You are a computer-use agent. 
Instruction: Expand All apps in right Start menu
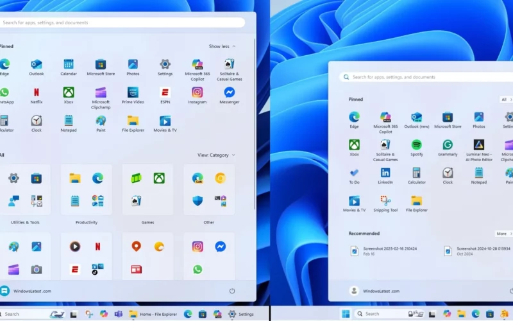coord(506,100)
